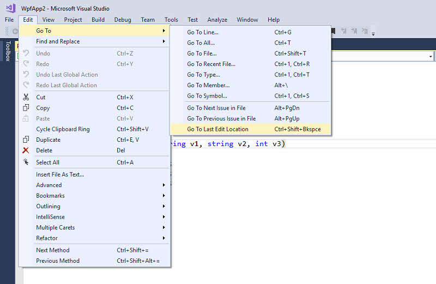Image resolution: width=436 pixels, height=284 pixels.
Task: Click the Undo arrow icon
Action: pos(26,53)
